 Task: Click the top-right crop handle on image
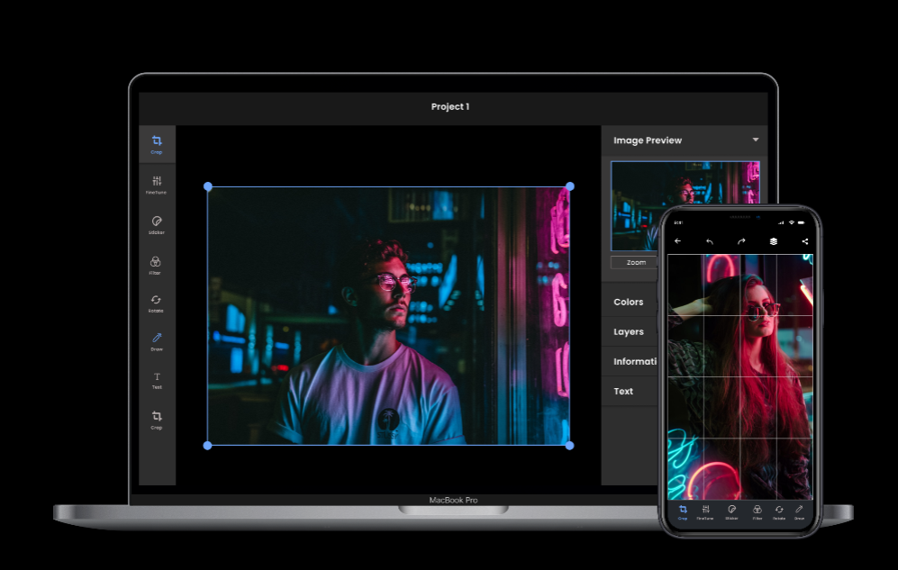(x=569, y=186)
